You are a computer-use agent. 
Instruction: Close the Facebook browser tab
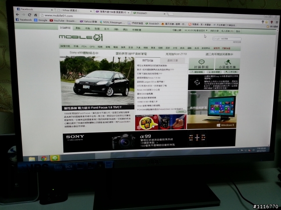click(x=52, y=10)
